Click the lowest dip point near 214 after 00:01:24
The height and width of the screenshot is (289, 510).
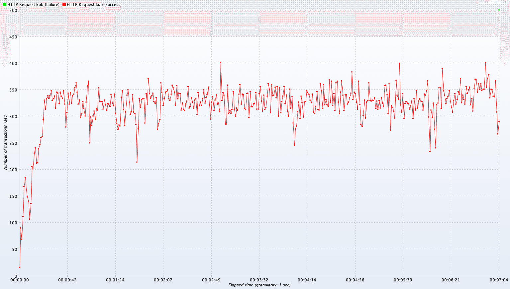click(137, 162)
